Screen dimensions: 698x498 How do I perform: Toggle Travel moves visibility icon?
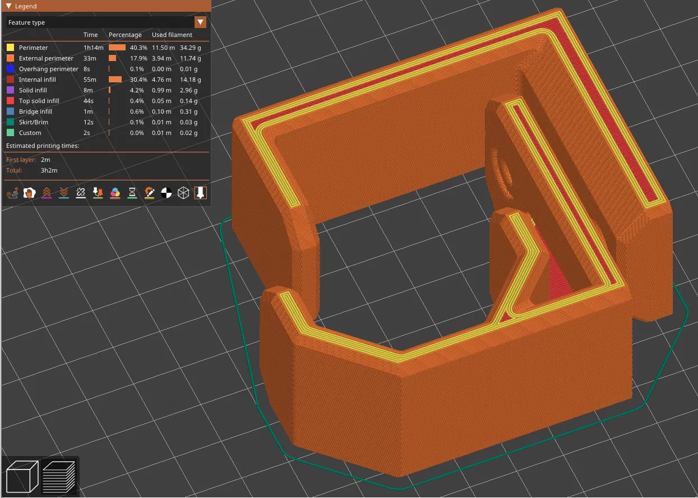(12, 193)
